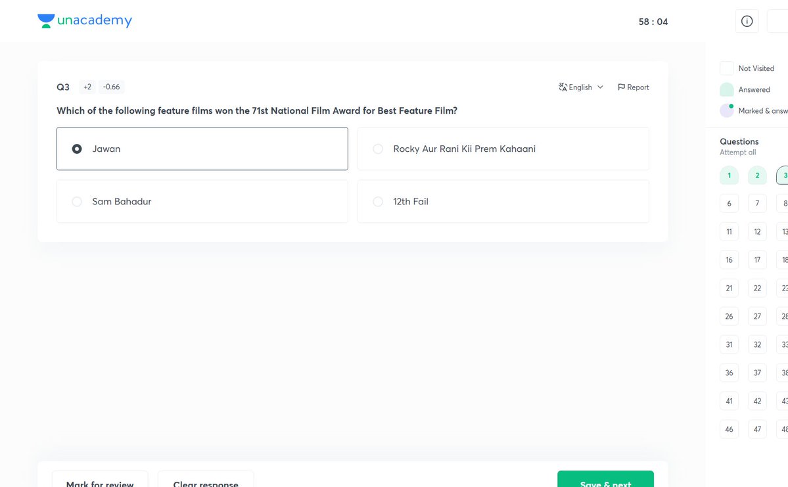788x487 pixels.
Task: Click the translate language icon
Action: [x=563, y=87]
